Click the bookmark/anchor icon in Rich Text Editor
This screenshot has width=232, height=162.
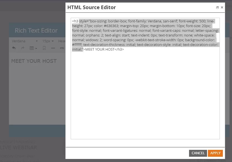(44, 48)
